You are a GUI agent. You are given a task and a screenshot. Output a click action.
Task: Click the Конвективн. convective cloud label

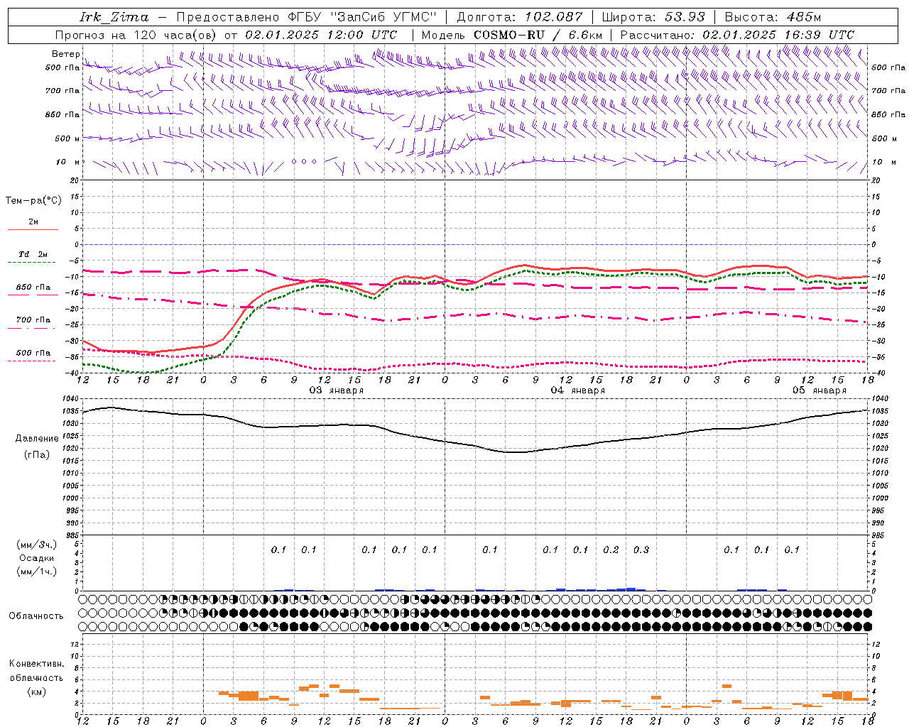37,664
